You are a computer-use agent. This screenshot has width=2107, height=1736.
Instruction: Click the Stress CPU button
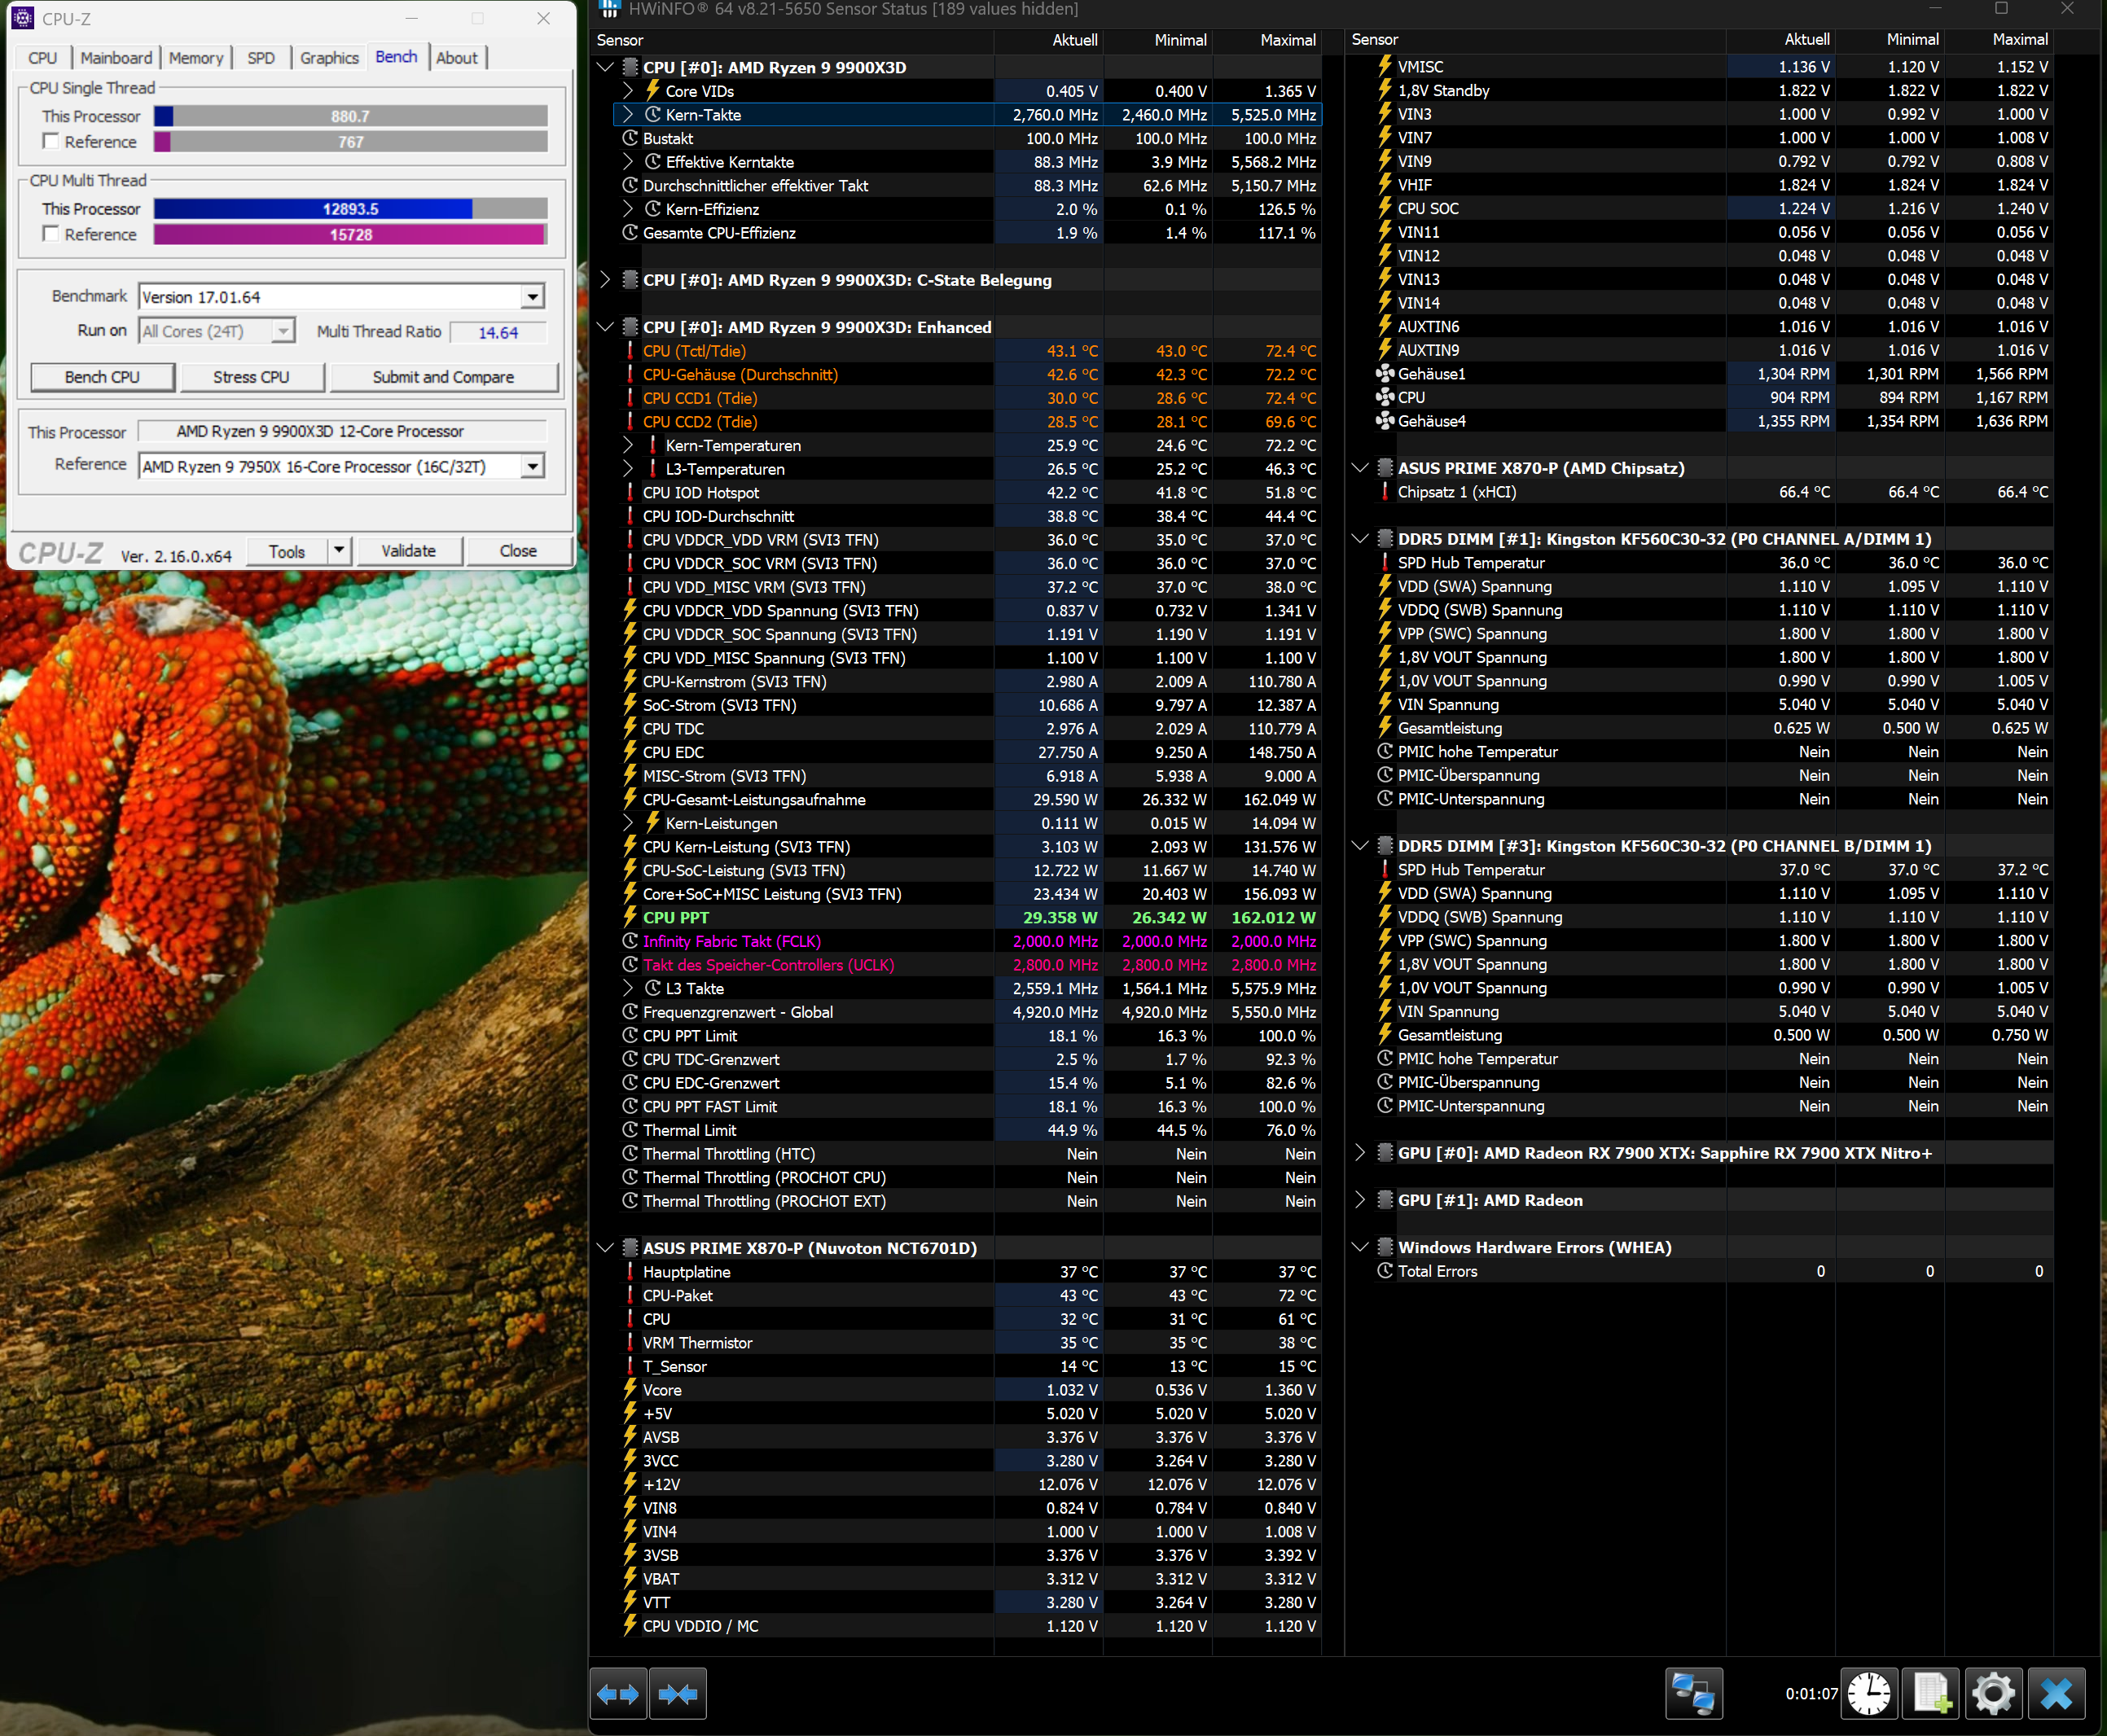click(251, 377)
